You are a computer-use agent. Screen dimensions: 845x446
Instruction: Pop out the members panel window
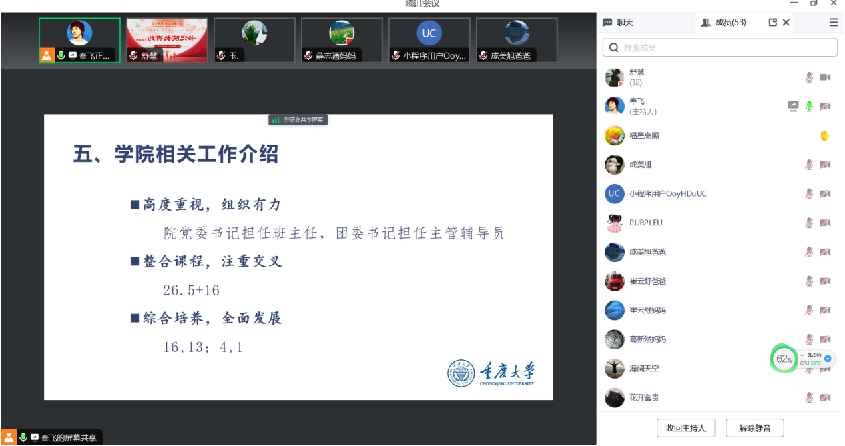click(x=773, y=22)
